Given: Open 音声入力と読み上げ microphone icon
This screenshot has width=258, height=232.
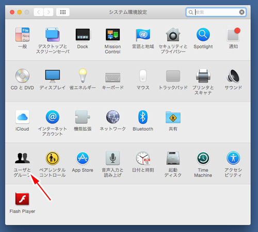Looking at the screenshot, I should [112, 158].
